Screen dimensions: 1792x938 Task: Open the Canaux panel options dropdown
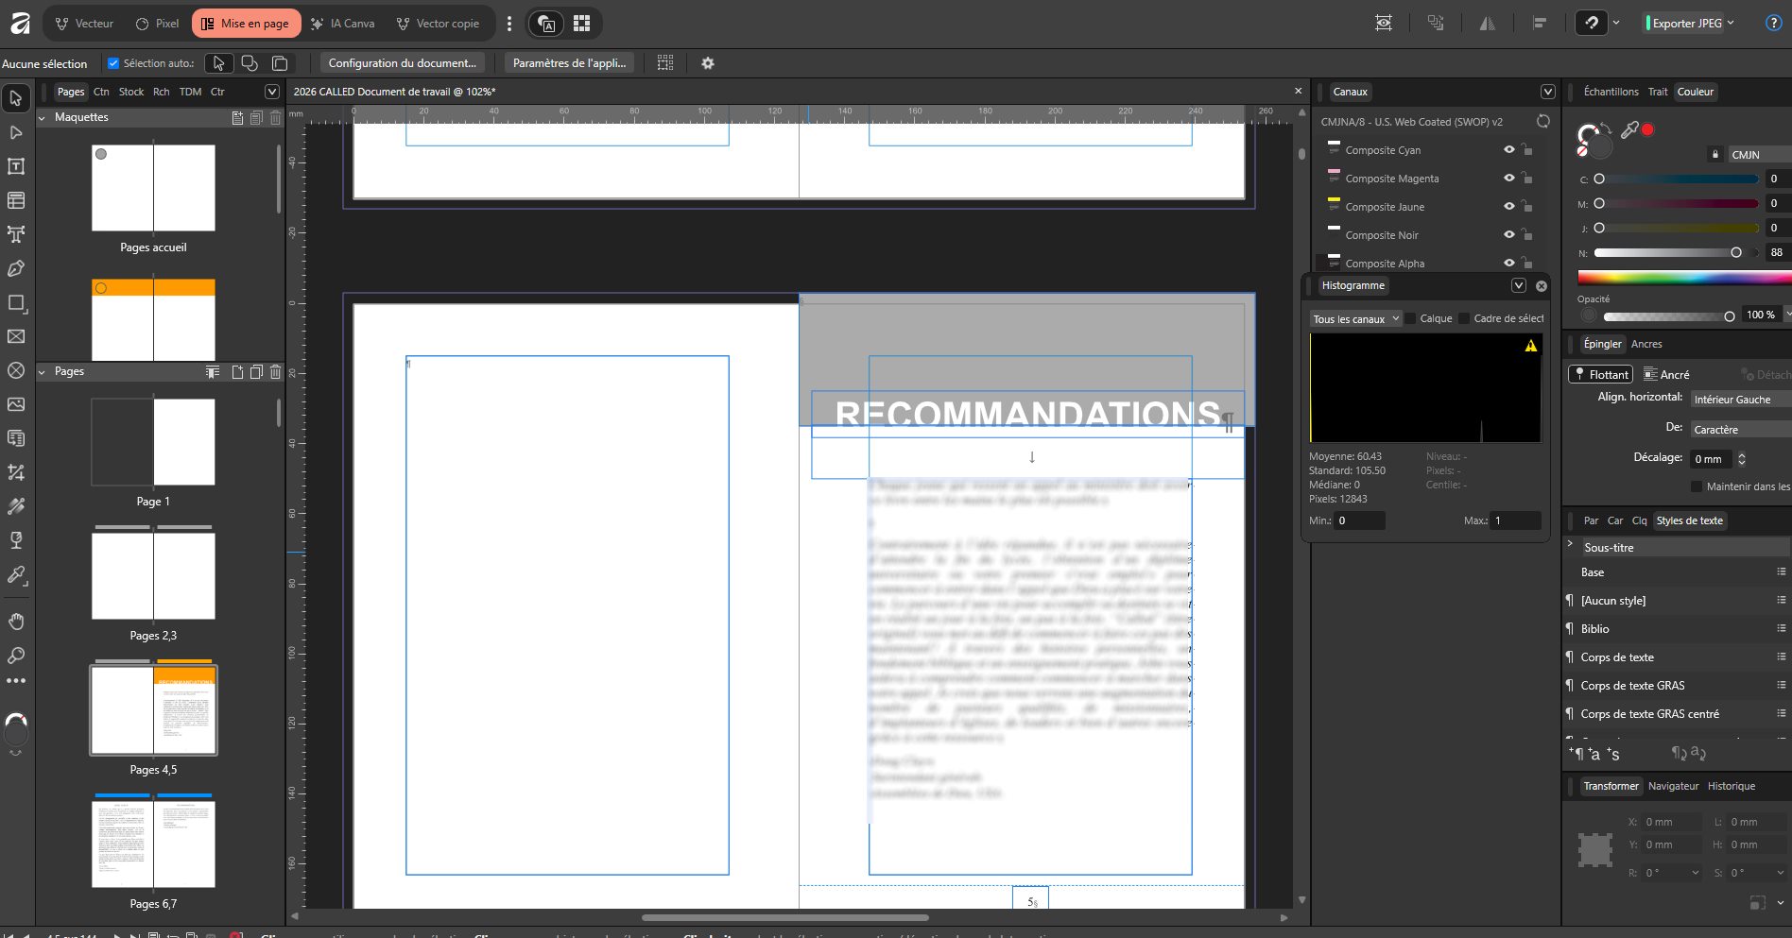(x=1548, y=92)
